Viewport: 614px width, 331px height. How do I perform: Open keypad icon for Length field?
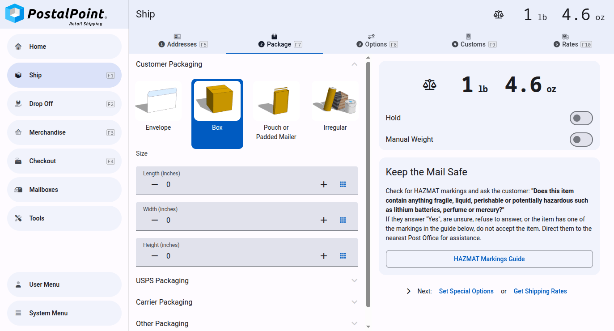pyautogui.click(x=343, y=184)
